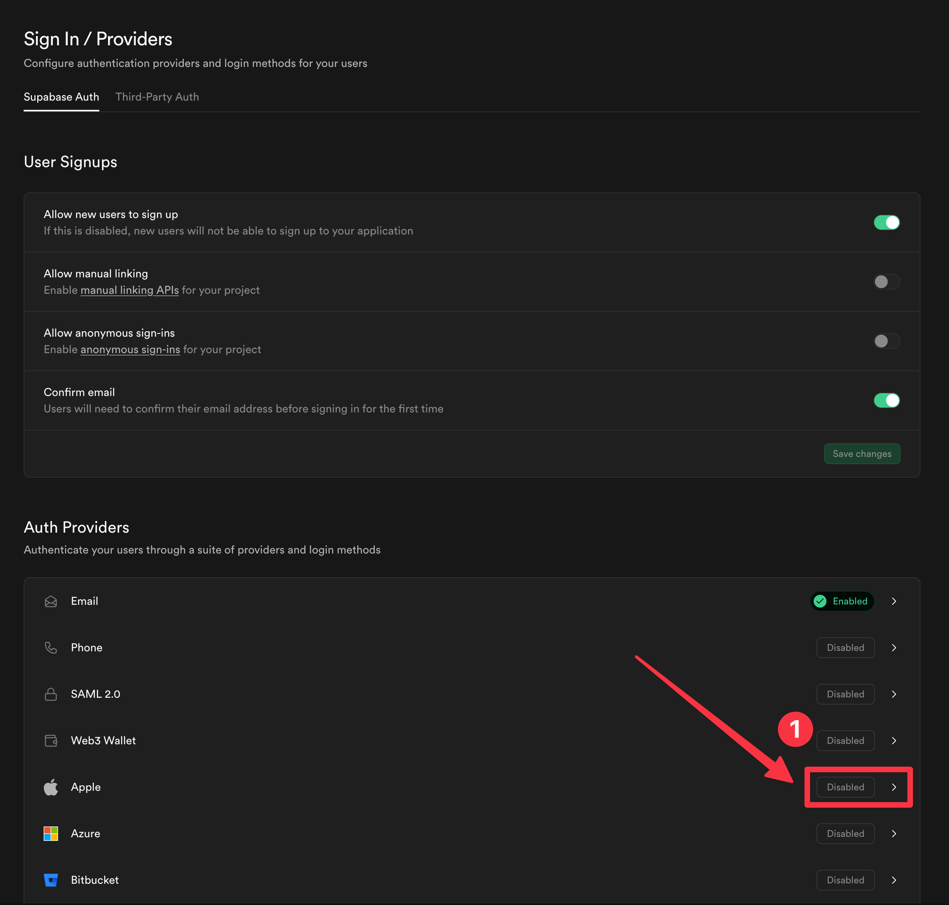Screen dimensions: 949x905
Task: Click the Apple logo icon
Action: 50,787
